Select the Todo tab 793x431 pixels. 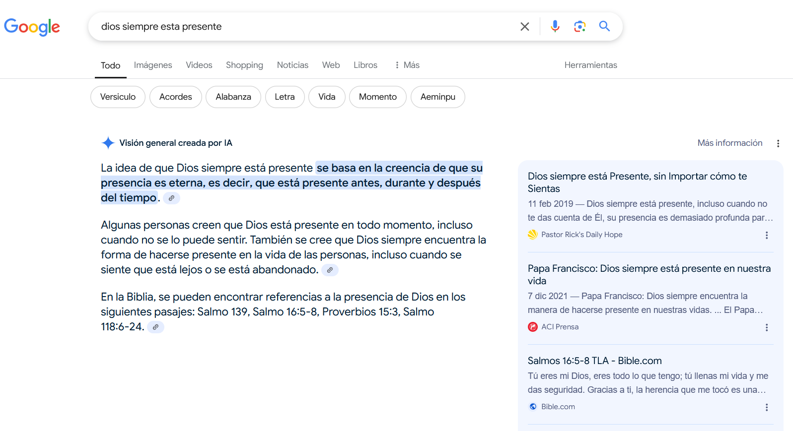coord(111,65)
